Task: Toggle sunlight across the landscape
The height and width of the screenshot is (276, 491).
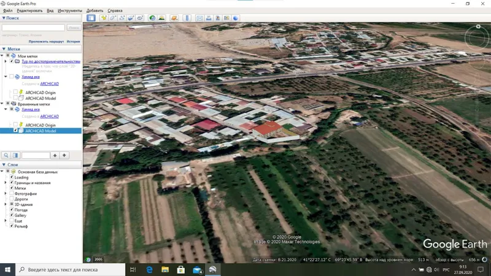Action: (x=161, y=18)
